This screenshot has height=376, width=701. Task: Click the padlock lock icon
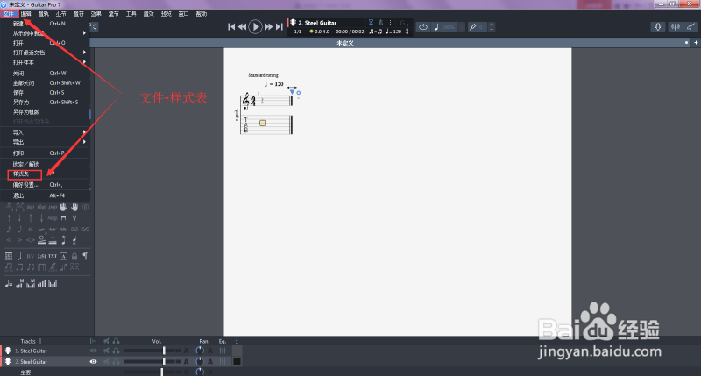click(74, 256)
